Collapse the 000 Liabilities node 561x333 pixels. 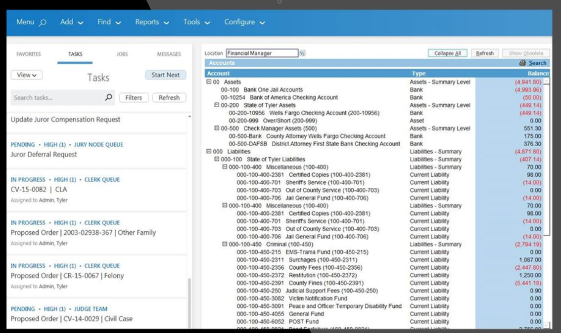pos(209,152)
